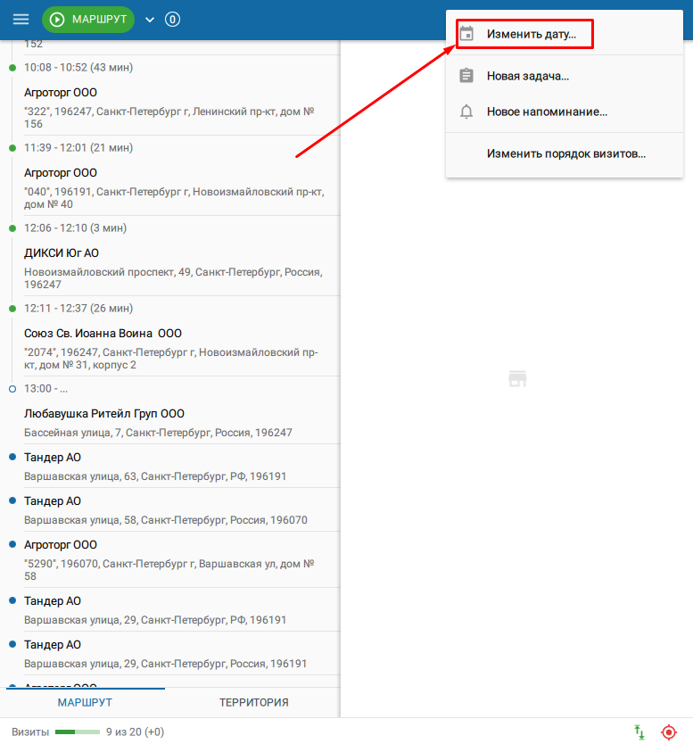
Task: Click the circled zero counter icon
Action: (x=172, y=20)
